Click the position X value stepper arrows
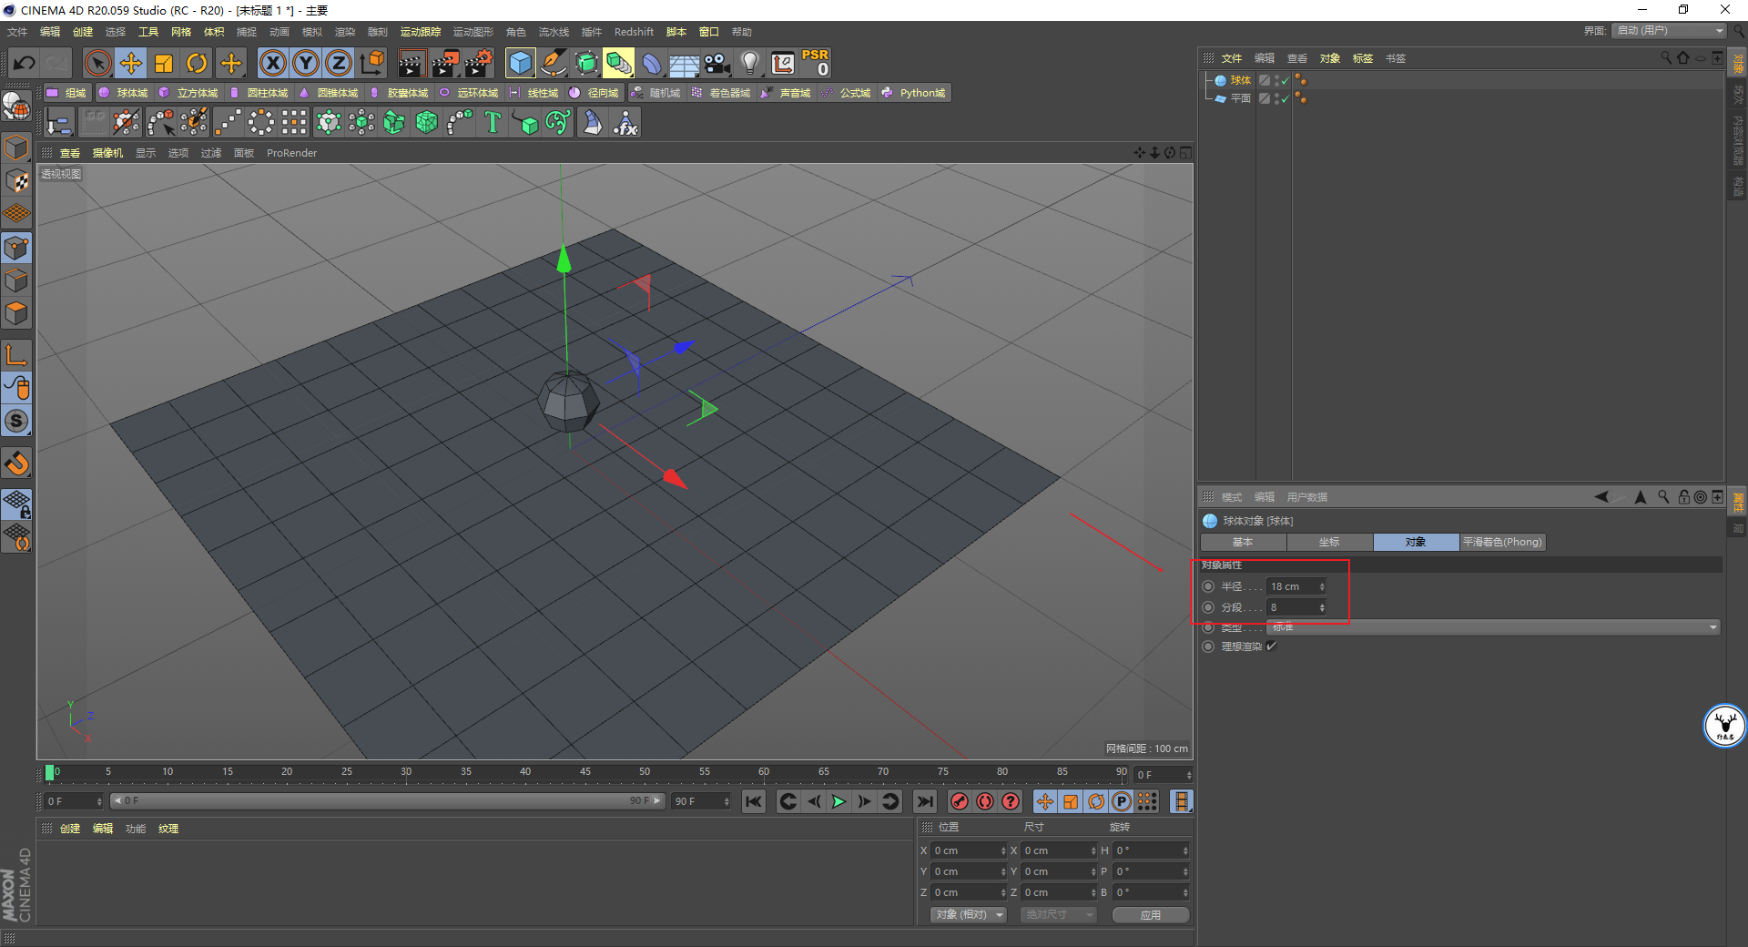Screen dimensions: 1748x947 [x=1003, y=850]
